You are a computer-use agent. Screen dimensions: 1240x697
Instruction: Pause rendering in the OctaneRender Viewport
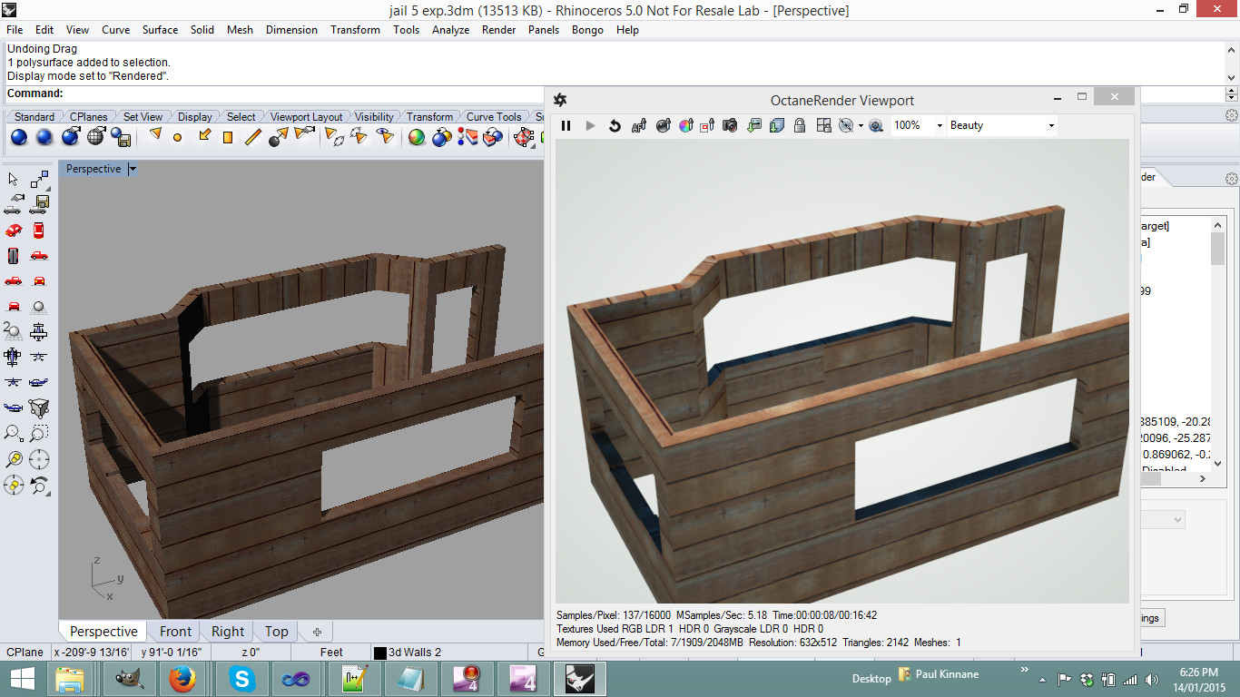click(x=566, y=126)
